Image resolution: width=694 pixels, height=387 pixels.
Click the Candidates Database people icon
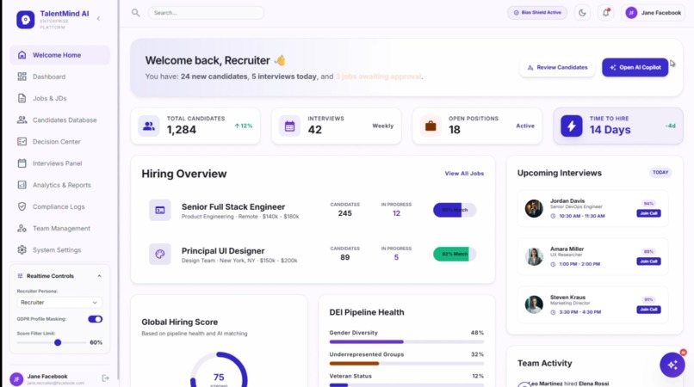tap(22, 120)
